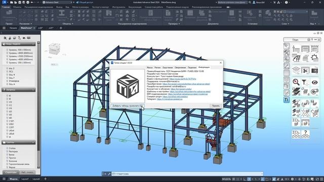This screenshot has height=182, width=324.
Task: Open the Telegram link in Информация tab
Action: click(170, 99)
